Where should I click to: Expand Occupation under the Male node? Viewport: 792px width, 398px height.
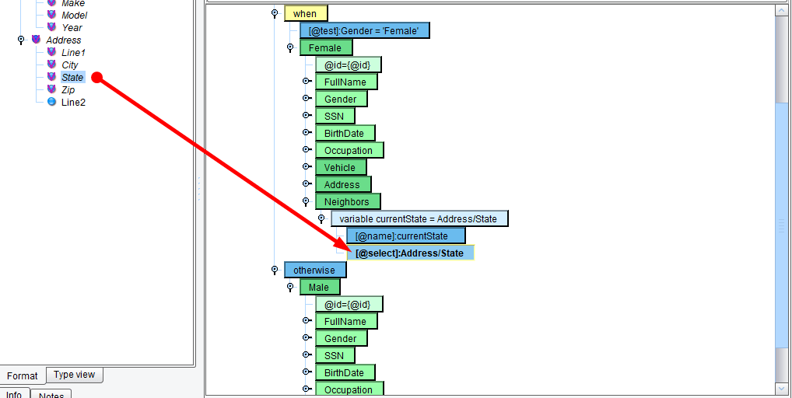click(306, 389)
